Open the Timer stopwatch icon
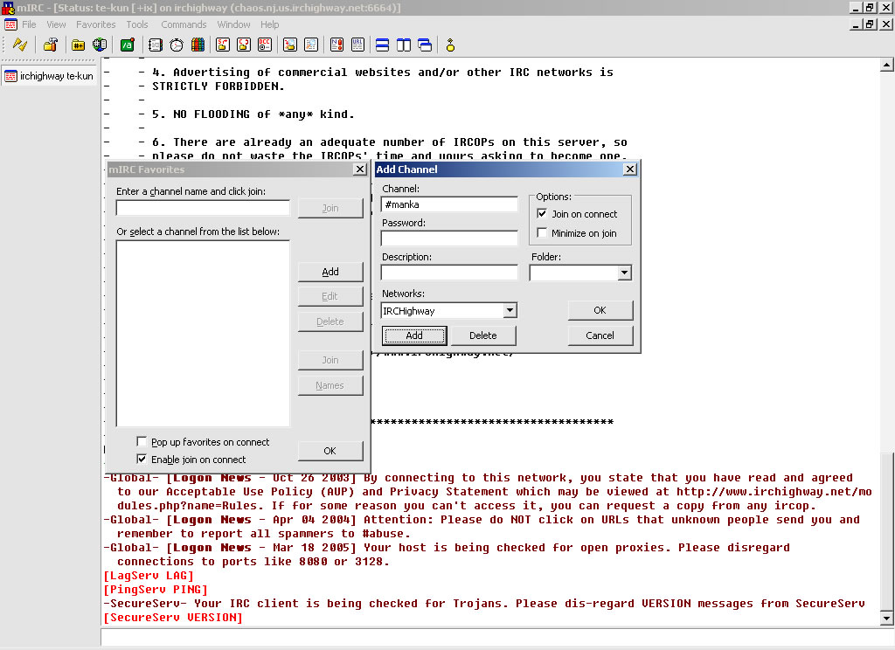895x650 pixels. click(177, 45)
